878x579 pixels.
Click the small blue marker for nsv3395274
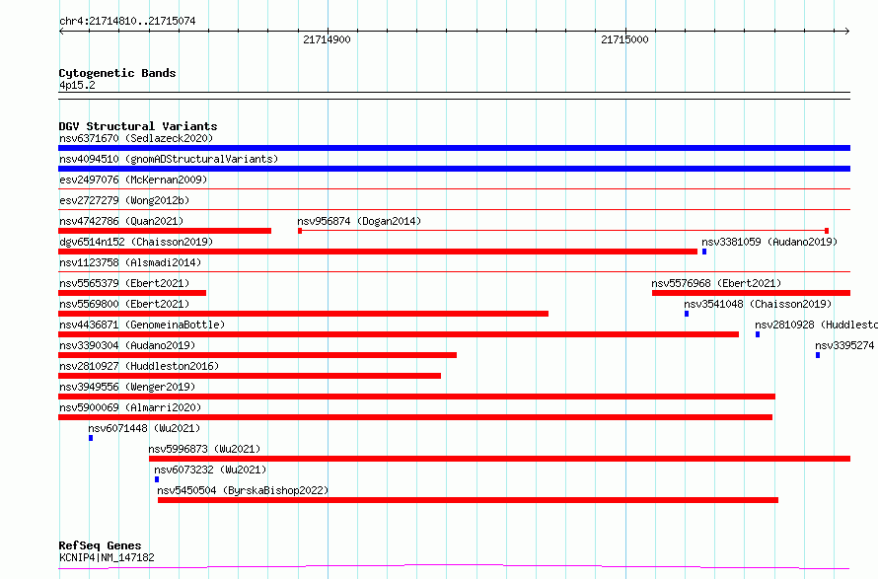tap(818, 355)
